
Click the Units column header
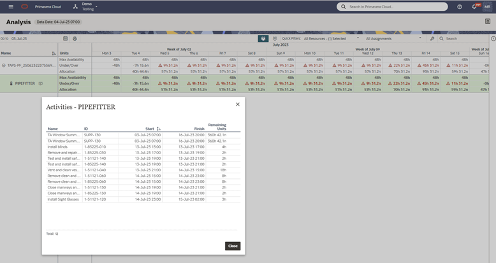tap(64, 53)
